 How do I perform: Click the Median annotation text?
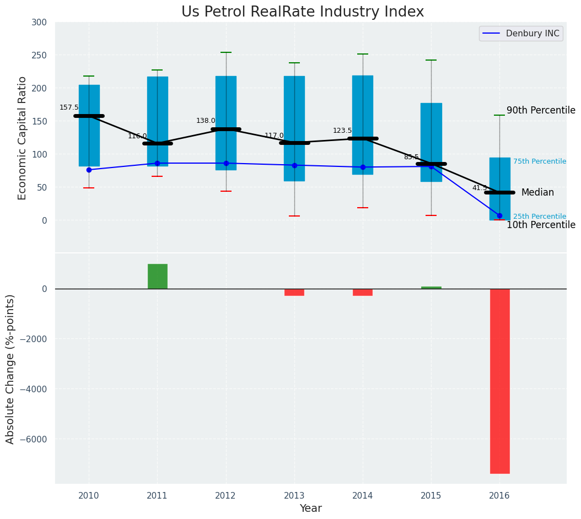tap(537, 192)
